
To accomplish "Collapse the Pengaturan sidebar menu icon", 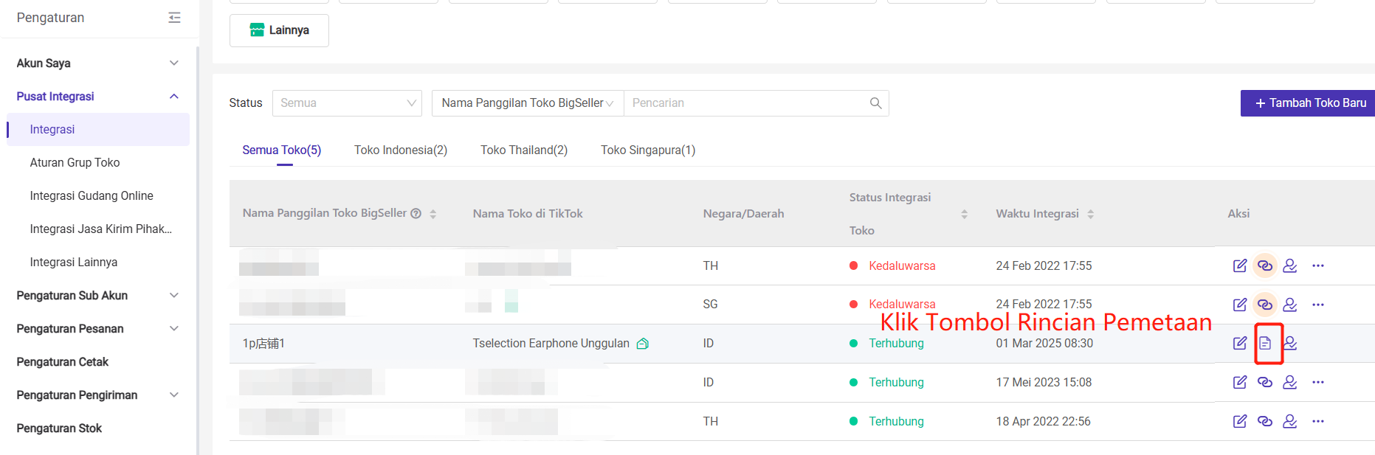I will coord(174,18).
